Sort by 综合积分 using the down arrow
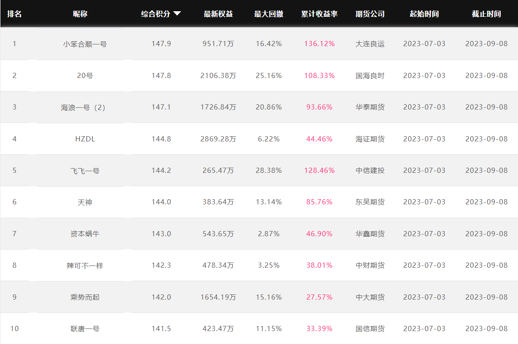The width and height of the screenshot is (518, 344). pos(177,14)
